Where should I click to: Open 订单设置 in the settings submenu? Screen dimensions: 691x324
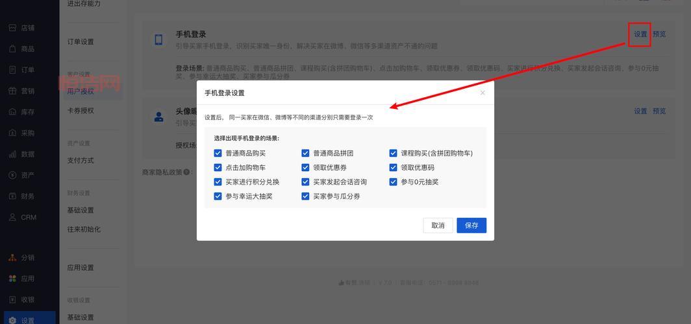click(x=81, y=42)
